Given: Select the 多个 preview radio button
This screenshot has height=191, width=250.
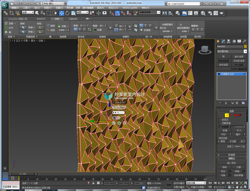Looking at the screenshot, I should coord(239,141).
